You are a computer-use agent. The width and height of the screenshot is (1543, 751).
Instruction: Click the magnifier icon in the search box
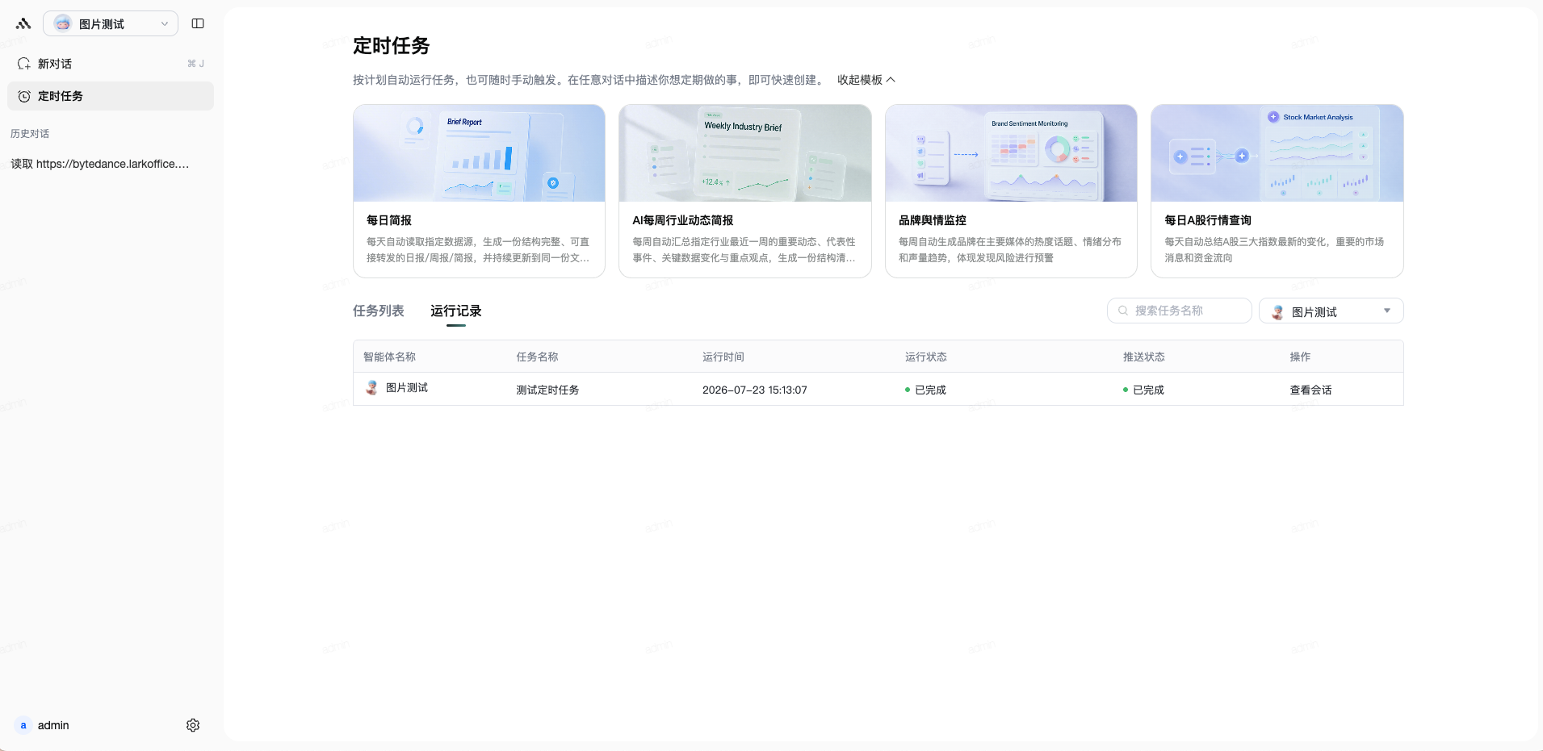click(x=1123, y=311)
